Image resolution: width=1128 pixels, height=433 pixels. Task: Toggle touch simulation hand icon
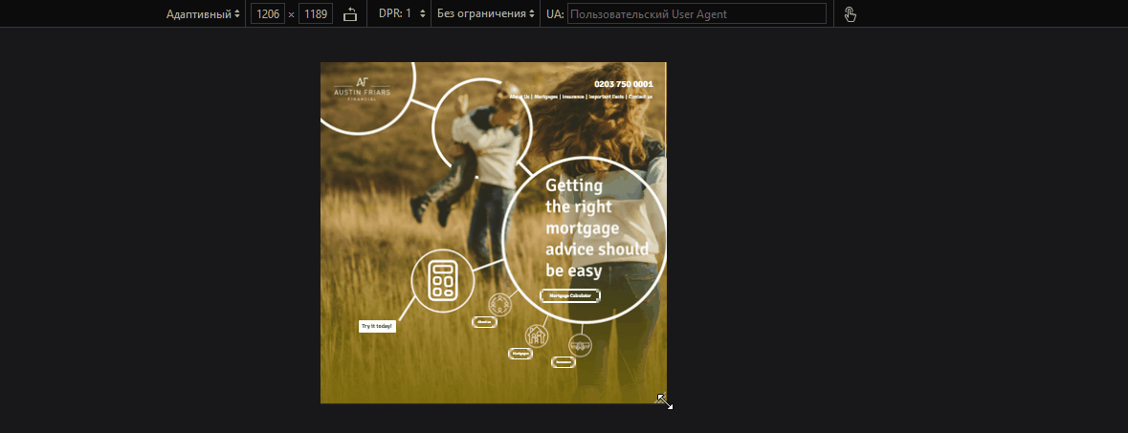[x=851, y=13]
